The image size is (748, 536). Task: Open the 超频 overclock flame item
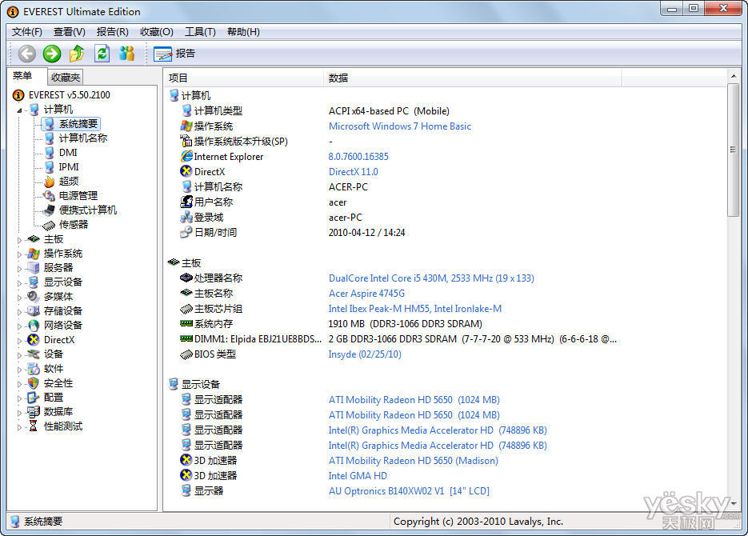coord(69,182)
